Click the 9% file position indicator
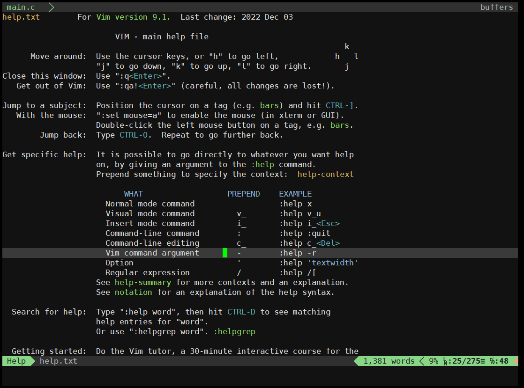This screenshot has width=524, height=388. tap(434, 361)
